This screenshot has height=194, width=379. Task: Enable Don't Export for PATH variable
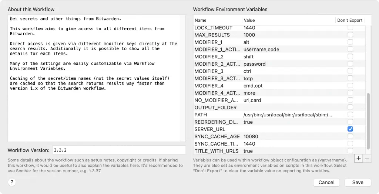350,115
